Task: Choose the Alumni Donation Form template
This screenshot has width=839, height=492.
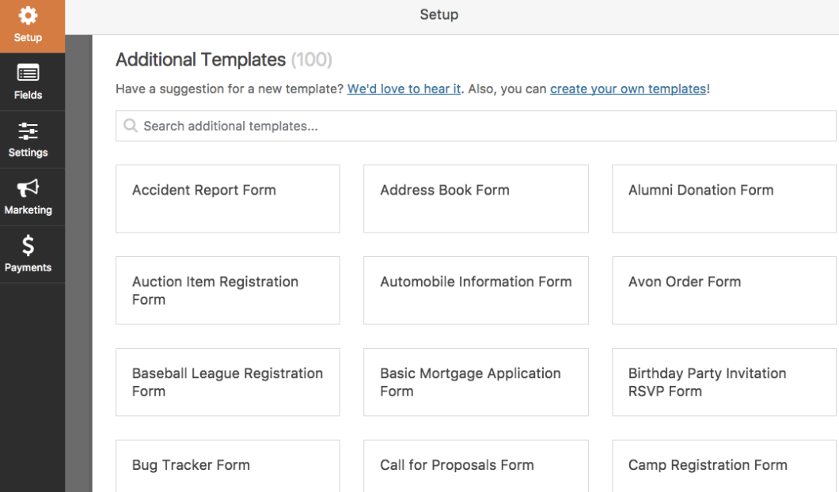Action: [724, 199]
